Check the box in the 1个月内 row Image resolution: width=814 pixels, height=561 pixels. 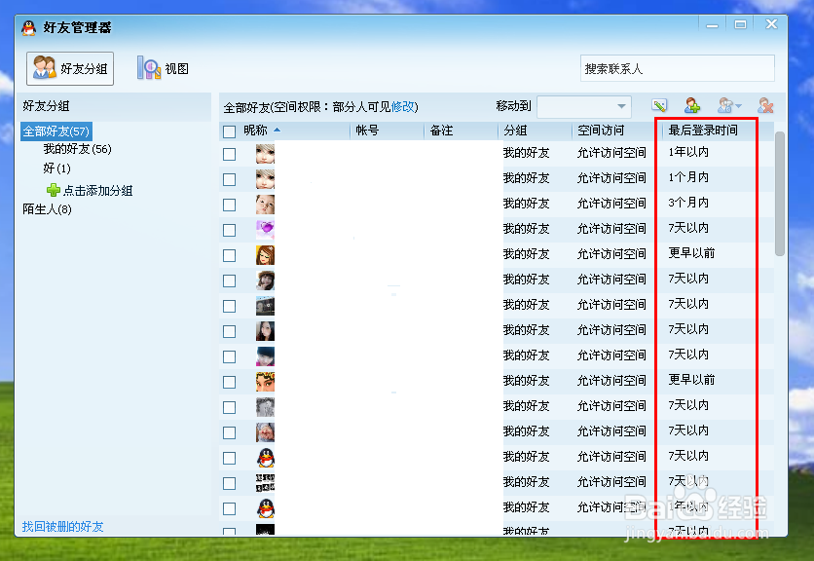(x=229, y=180)
